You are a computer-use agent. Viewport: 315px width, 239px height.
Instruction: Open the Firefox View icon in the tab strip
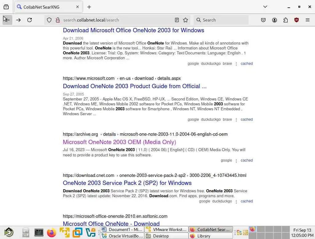pos(6,7)
